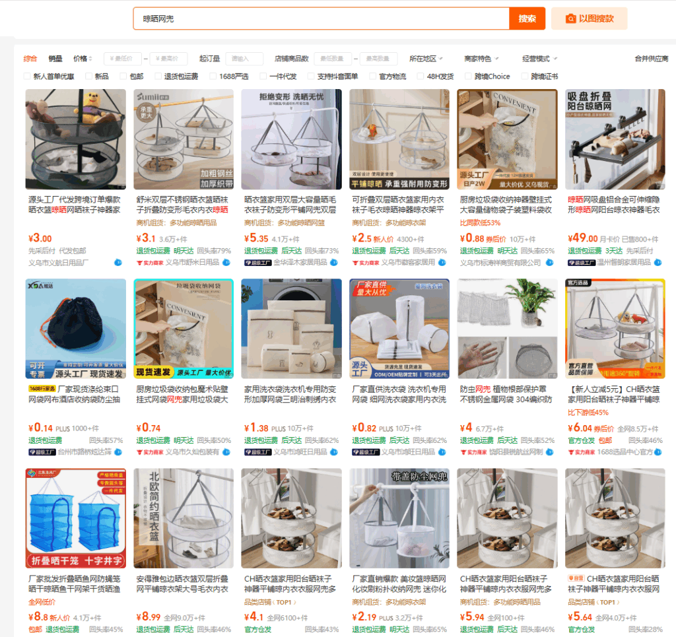676x637 pixels.
Task: Click blue chat icon beside 温州哲朗家居用品
Action: pos(658,263)
